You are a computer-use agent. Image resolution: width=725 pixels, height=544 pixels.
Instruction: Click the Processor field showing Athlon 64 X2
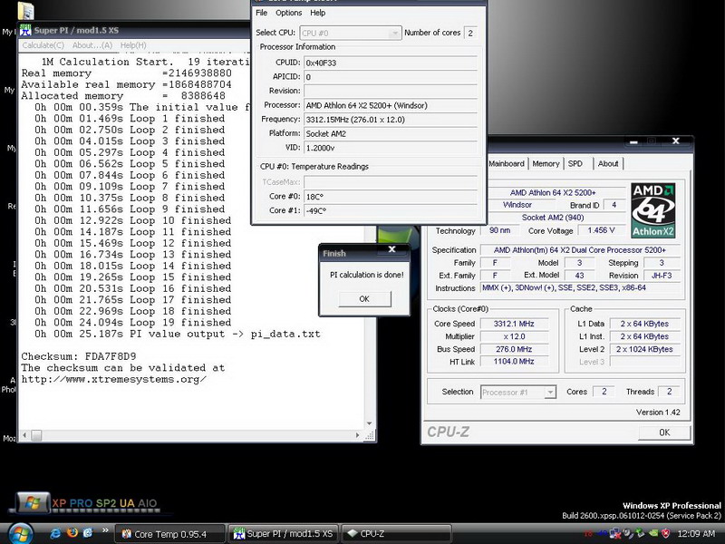(391, 105)
